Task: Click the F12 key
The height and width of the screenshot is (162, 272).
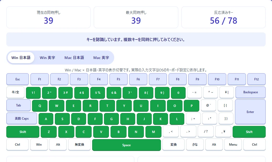Action: click(257, 79)
